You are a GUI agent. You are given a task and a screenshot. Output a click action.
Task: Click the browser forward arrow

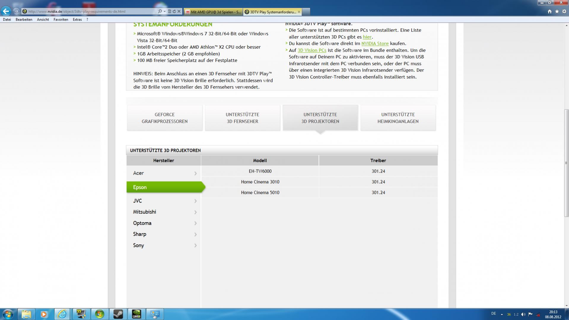click(16, 11)
